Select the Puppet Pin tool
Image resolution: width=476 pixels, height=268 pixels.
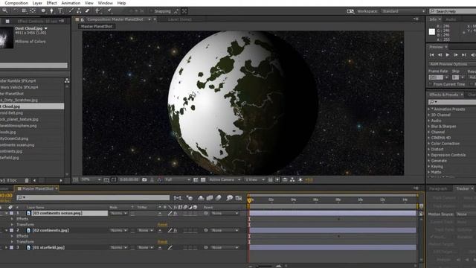[x=109, y=11]
